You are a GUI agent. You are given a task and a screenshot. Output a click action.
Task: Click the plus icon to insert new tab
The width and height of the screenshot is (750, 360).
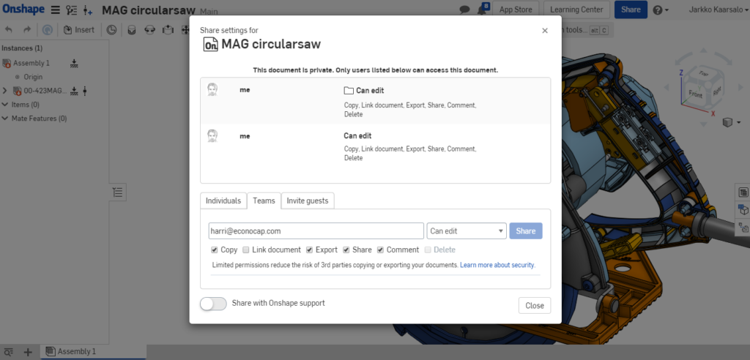click(28, 352)
